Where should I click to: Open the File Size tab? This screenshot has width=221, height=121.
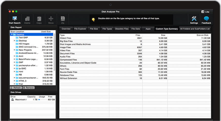pyautogui.click(x=94, y=29)
